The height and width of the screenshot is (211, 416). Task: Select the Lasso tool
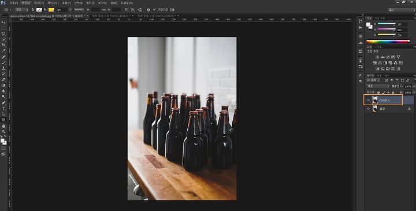pos(3,34)
